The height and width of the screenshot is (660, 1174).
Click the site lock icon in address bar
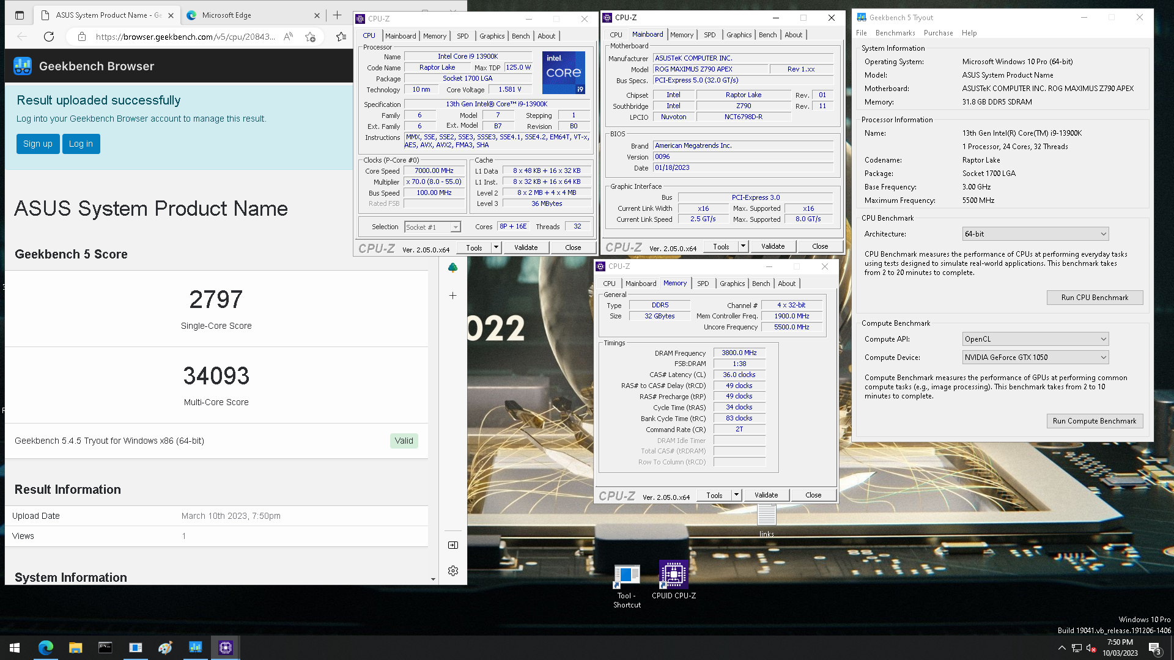(x=82, y=37)
